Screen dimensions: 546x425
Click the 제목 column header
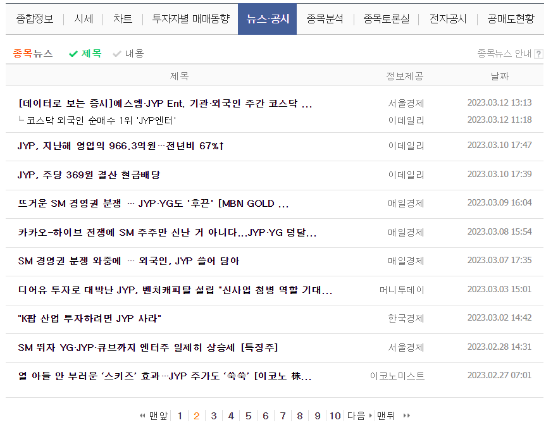pyautogui.click(x=179, y=76)
